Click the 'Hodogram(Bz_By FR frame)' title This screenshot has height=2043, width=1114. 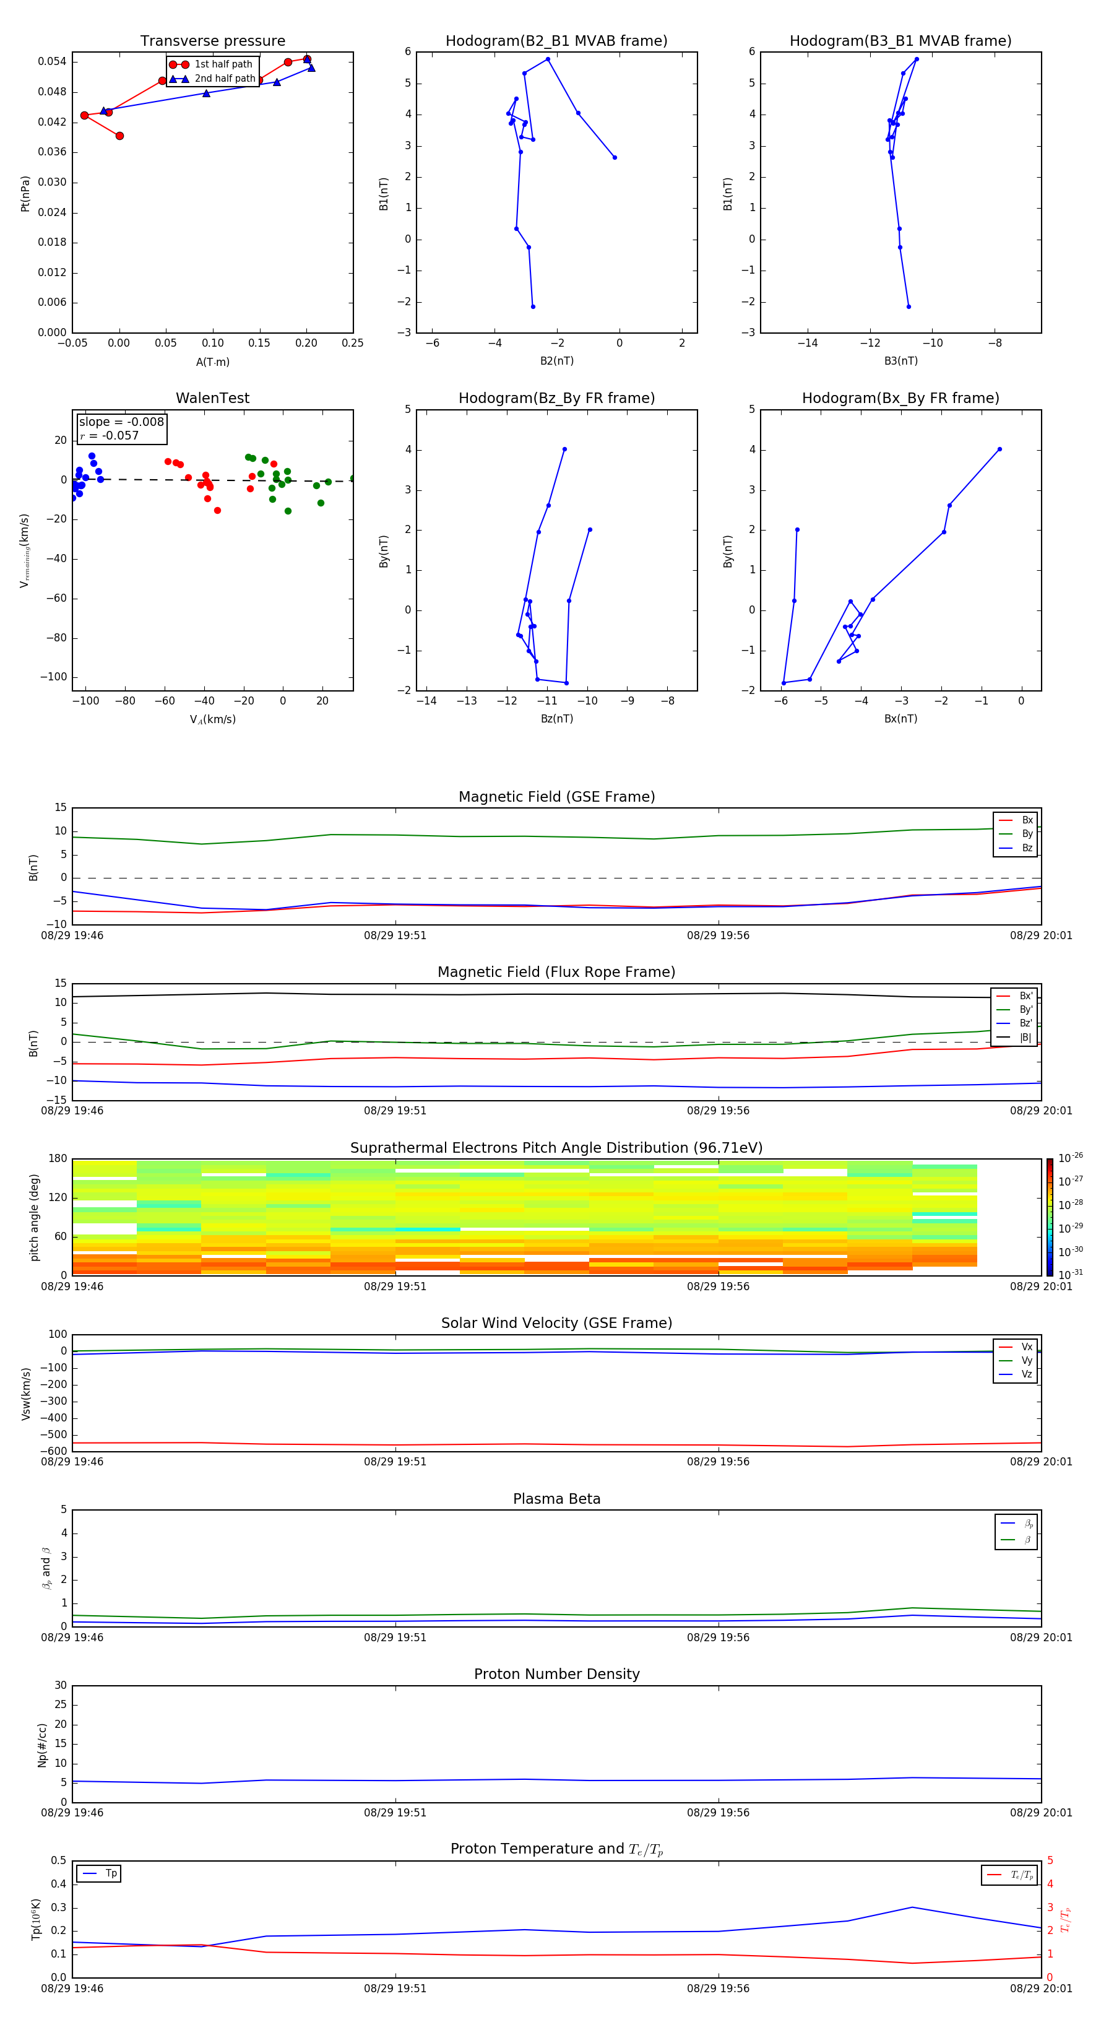556,398
